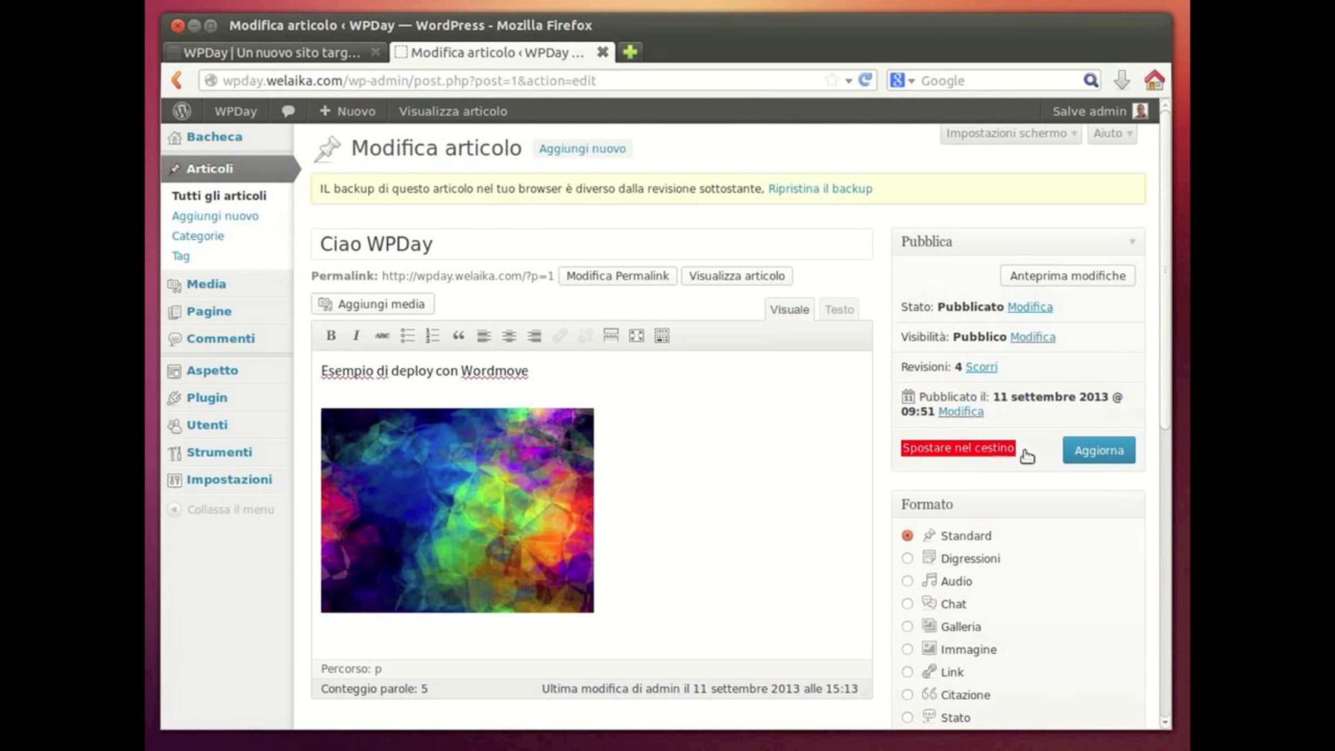Click the insert link icon
The height and width of the screenshot is (751, 1335).
pos(560,335)
